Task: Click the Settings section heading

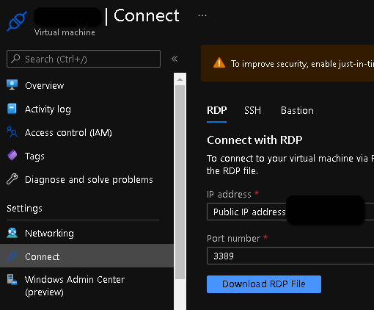Action: point(24,209)
